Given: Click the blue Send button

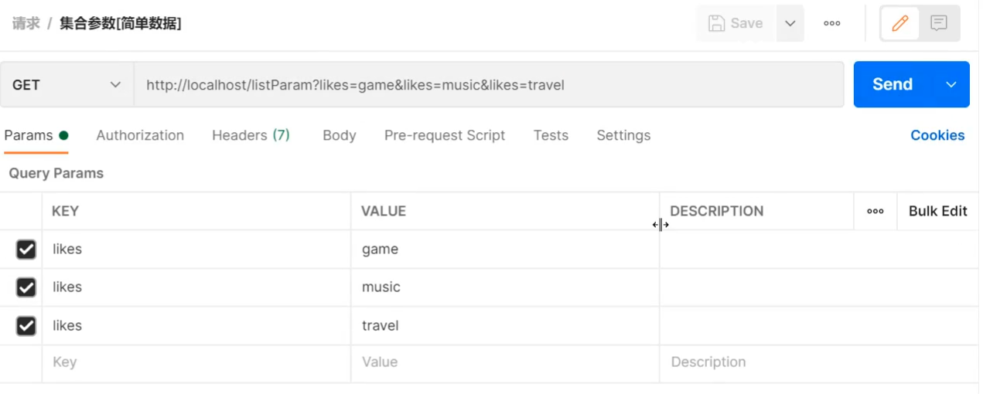Looking at the screenshot, I should (893, 84).
